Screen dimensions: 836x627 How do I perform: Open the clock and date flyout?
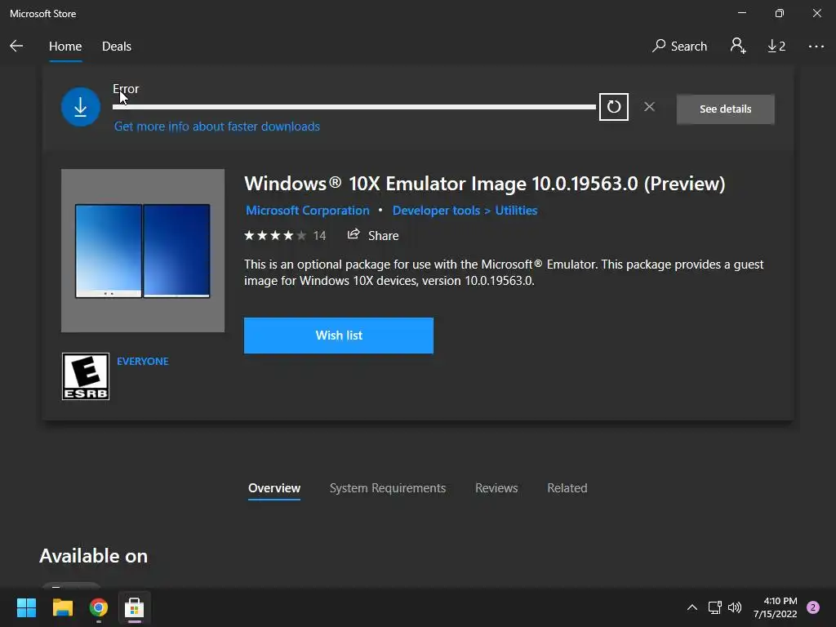tap(776, 607)
